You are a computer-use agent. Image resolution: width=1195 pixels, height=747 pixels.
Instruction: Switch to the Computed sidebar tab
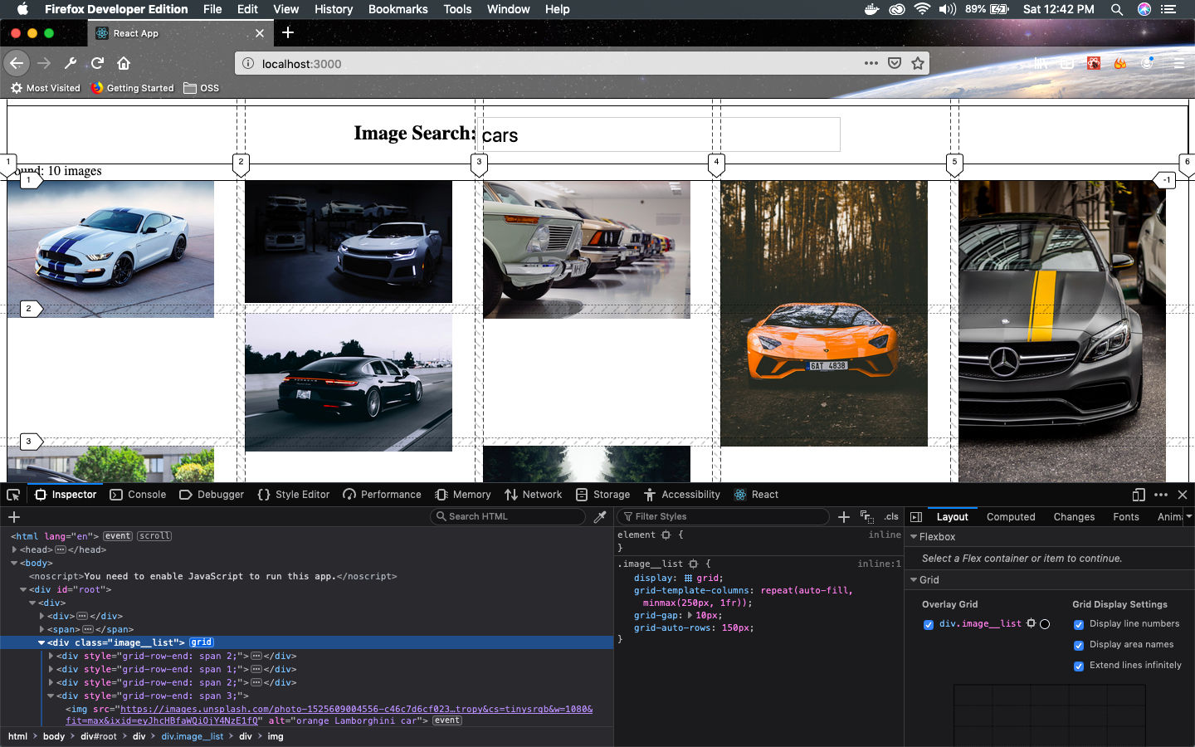pyautogui.click(x=1011, y=516)
